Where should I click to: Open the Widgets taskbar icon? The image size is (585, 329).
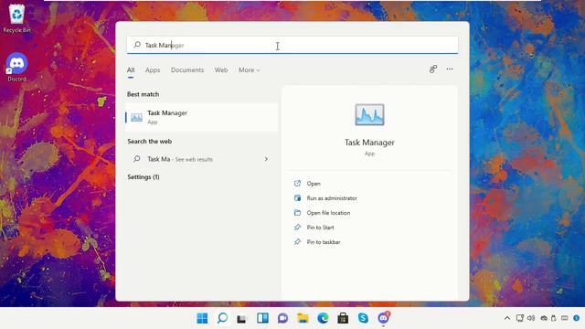(x=262, y=318)
